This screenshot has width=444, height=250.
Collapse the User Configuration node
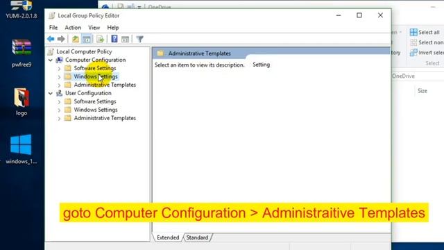click(51, 93)
